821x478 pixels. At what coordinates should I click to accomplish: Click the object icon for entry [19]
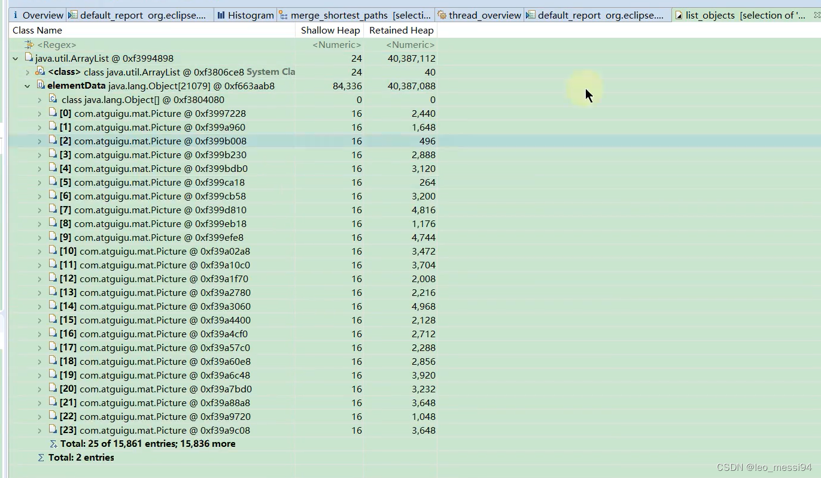point(53,375)
